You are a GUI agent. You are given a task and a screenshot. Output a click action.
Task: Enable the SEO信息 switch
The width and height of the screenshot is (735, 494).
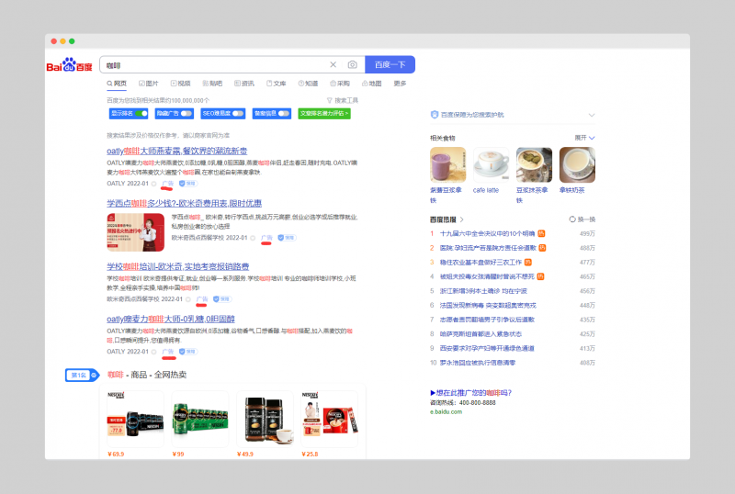click(x=238, y=113)
